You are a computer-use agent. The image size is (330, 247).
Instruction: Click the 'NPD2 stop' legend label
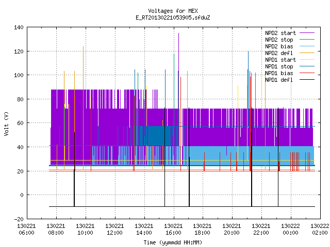tap(279, 40)
